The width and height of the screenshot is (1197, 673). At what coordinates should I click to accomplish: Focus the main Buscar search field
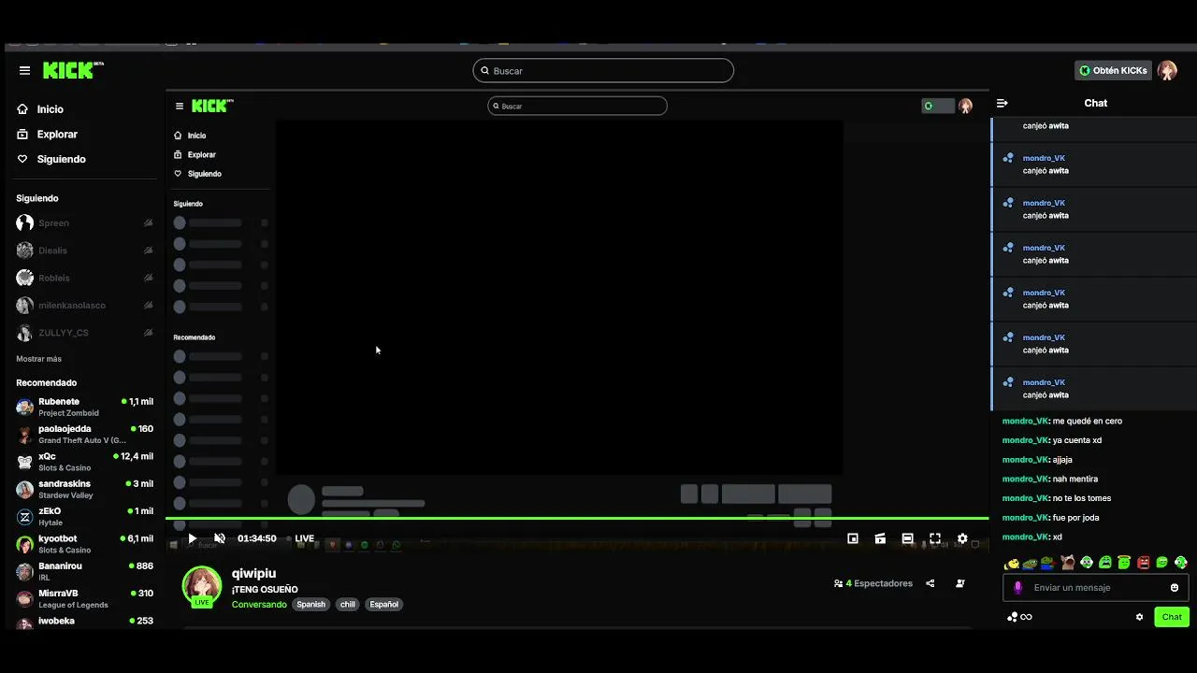click(x=603, y=70)
